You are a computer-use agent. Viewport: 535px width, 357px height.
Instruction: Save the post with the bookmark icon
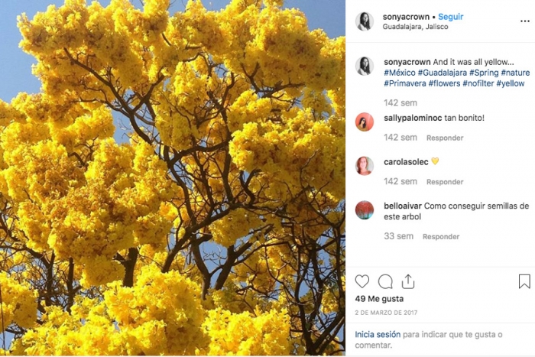pos(524,281)
